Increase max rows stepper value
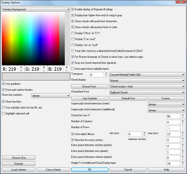 pyautogui.click(x=183, y=133)
